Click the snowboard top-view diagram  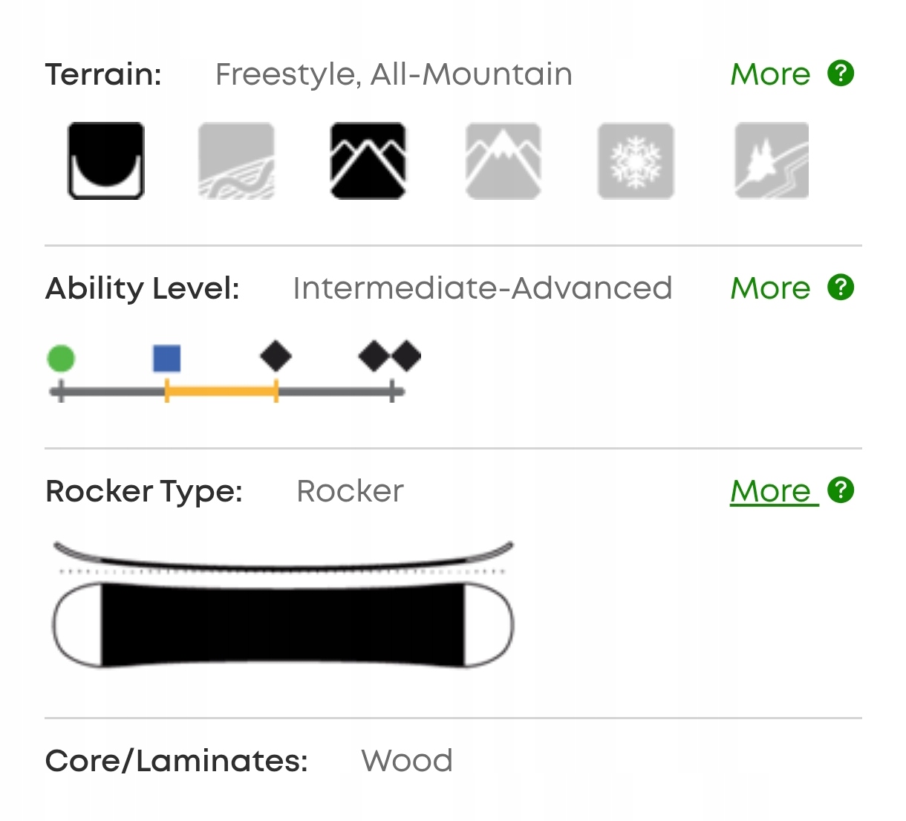click(x=283, y=625)
